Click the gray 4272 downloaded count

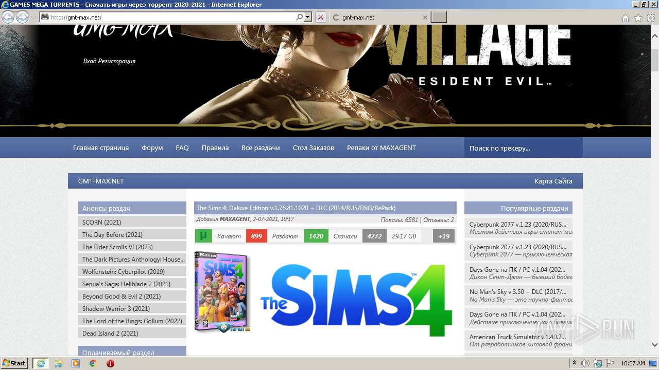click(x=374, y=236)
